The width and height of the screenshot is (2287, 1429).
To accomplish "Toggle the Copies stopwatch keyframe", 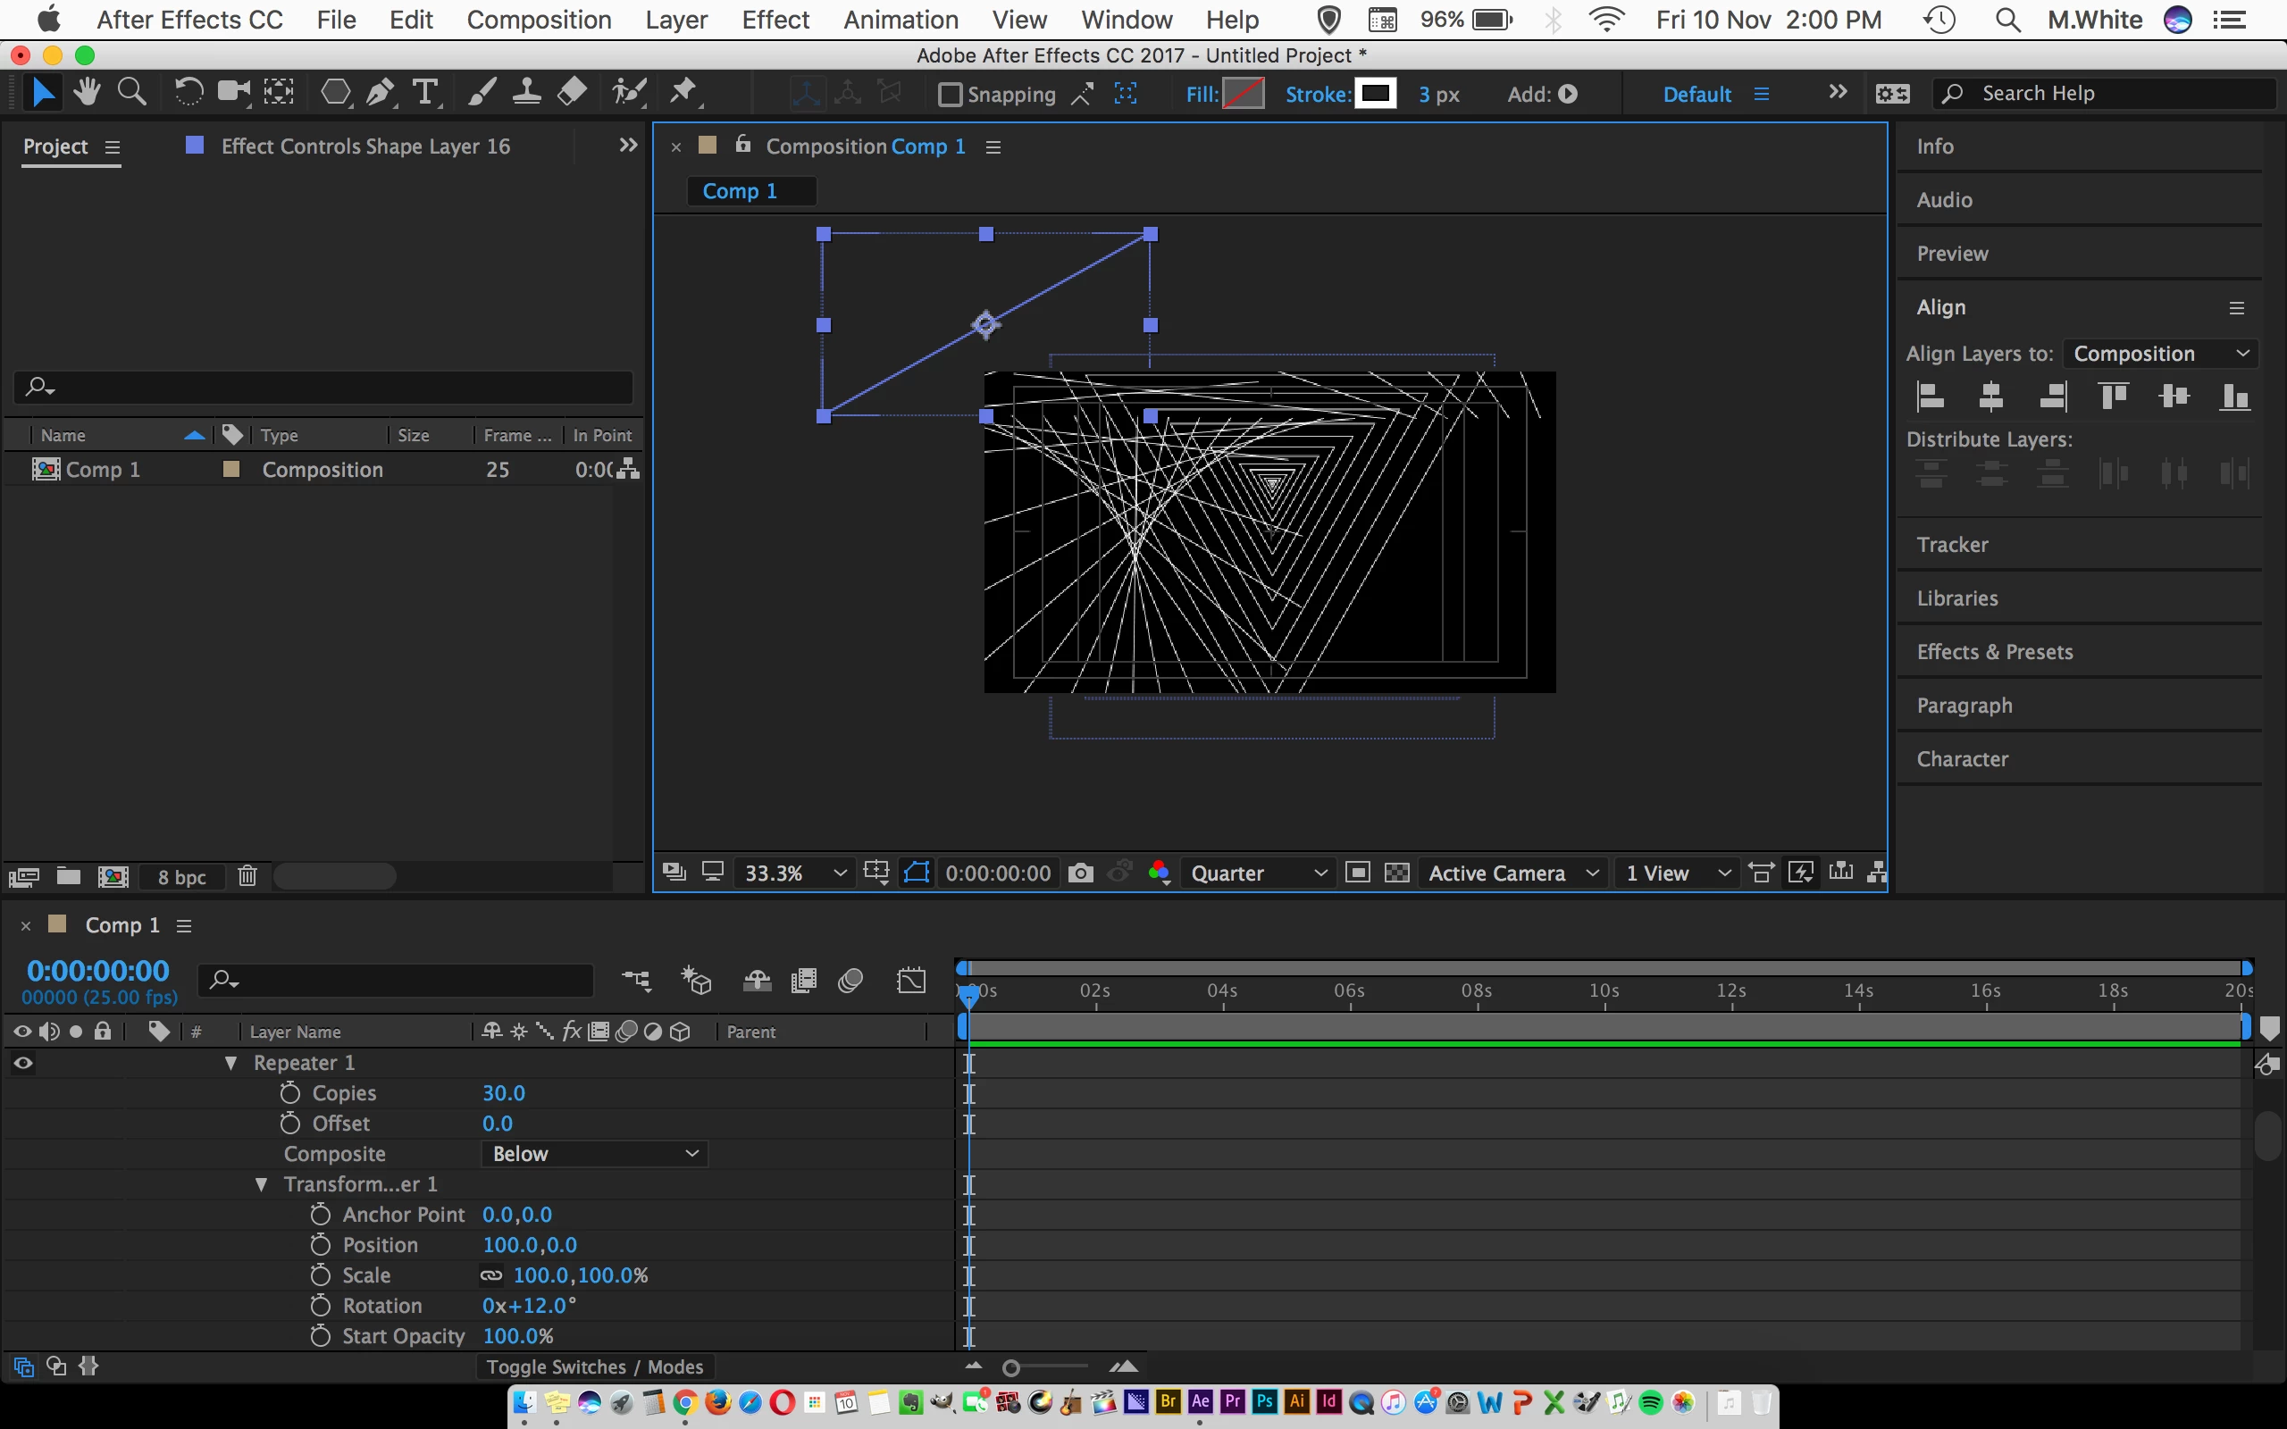I will tap(290, 1092).
